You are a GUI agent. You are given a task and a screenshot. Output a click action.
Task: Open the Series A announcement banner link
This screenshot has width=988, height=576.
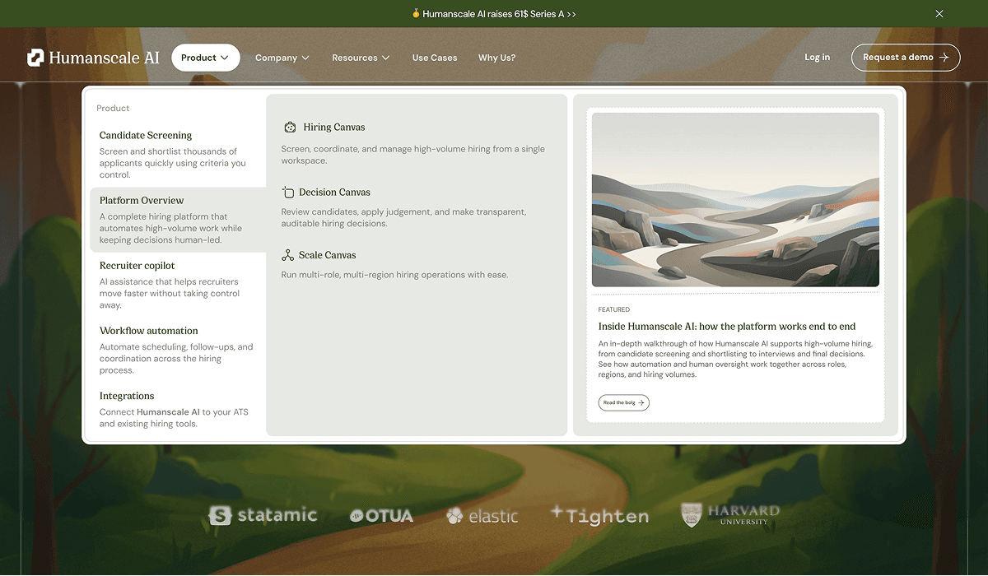494,14
